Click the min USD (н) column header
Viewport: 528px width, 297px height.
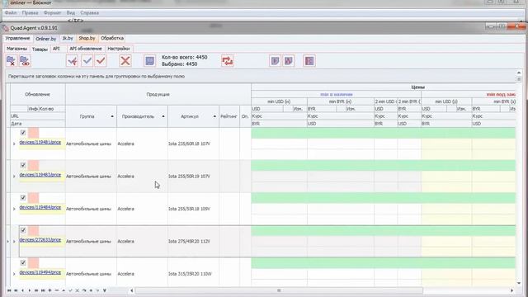pos(279,101)
